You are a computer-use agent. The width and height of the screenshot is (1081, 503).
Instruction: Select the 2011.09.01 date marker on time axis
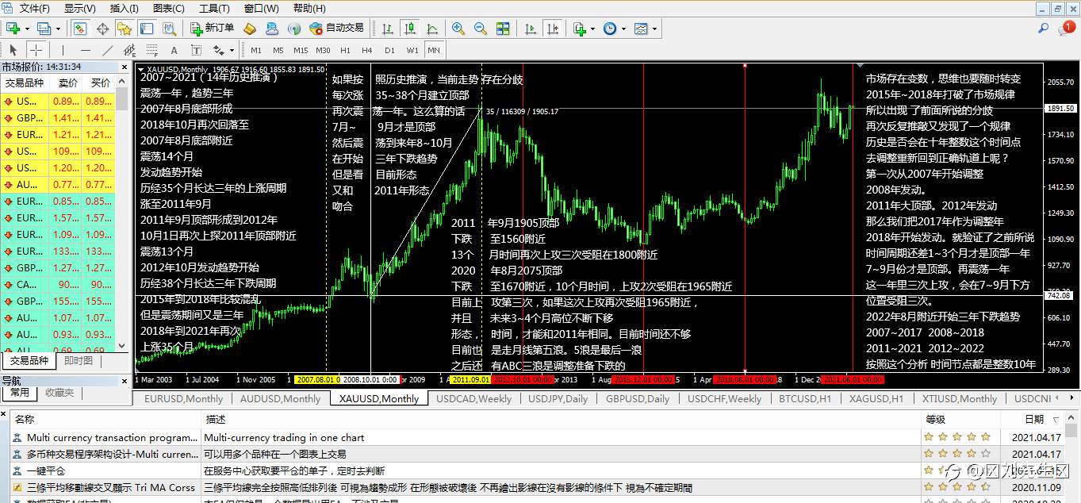point(469,379)
